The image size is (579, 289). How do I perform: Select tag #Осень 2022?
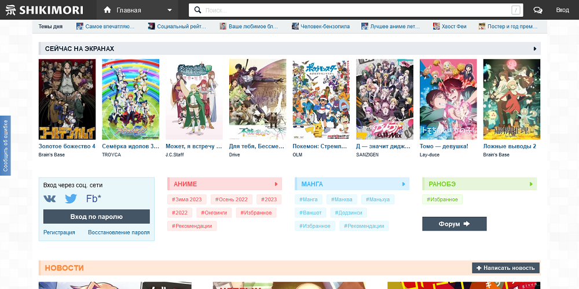tap(232, 199)
